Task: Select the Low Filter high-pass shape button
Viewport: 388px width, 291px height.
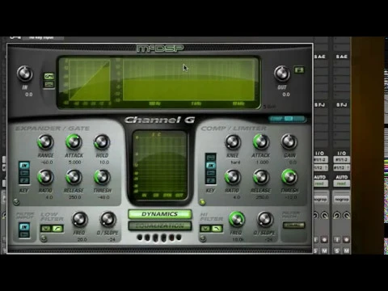Action: [x=57, y=229]
